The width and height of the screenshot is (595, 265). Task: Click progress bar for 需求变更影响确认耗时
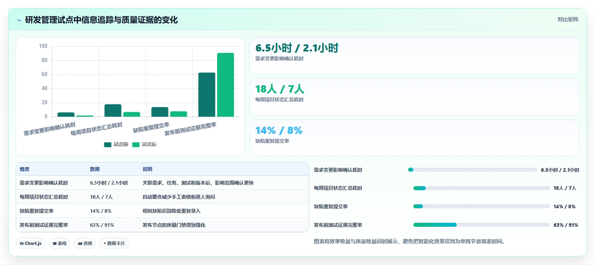(x=472, y=170)
